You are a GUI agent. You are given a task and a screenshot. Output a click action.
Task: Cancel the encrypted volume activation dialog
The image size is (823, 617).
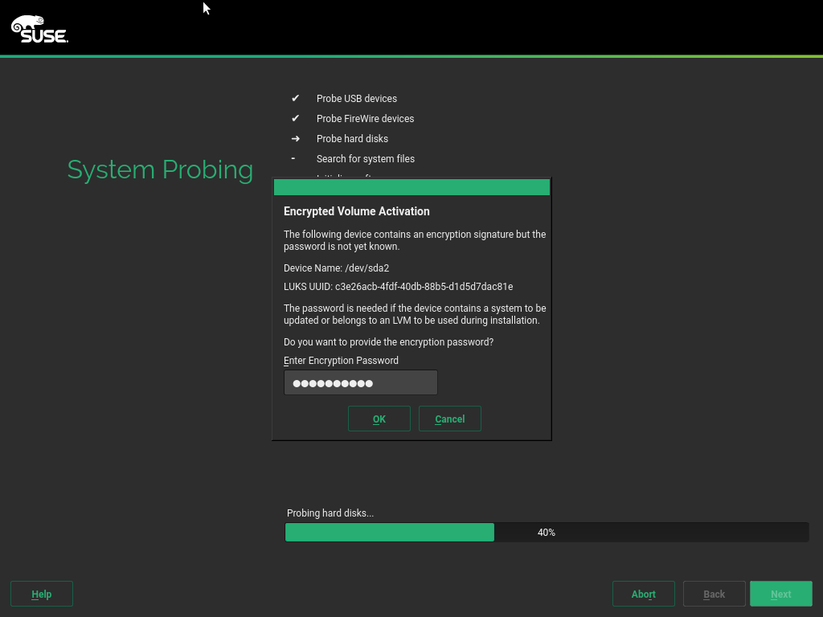tap(449, 419)
